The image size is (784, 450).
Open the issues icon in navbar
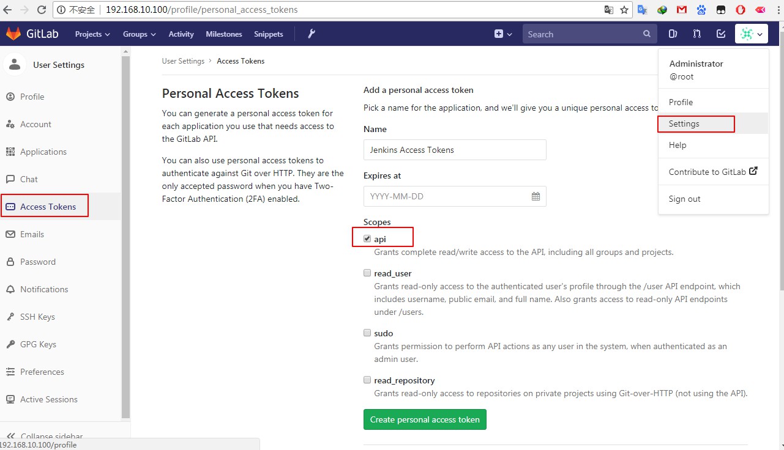(673, 34)
